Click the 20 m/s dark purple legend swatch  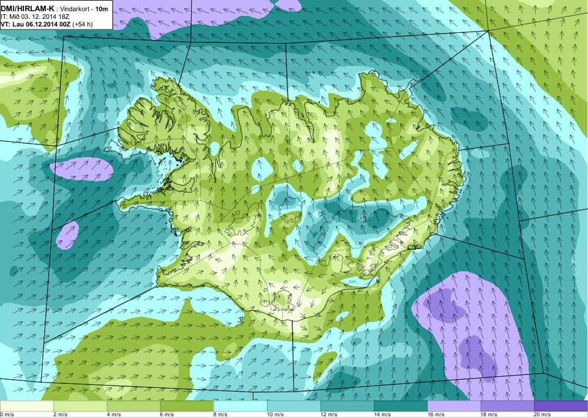pyautogui.click(x=561, y=406)
